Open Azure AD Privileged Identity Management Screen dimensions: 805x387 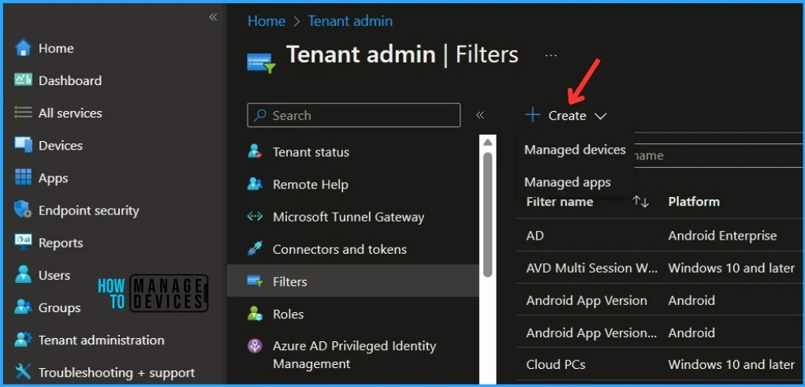(x=353, y=355)
